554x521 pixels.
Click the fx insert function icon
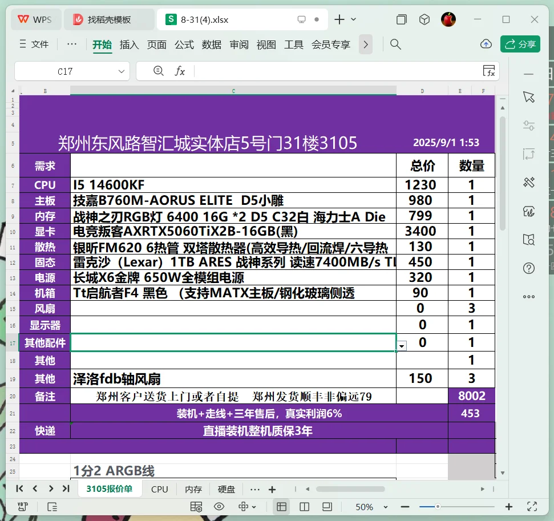coord(180,71)
